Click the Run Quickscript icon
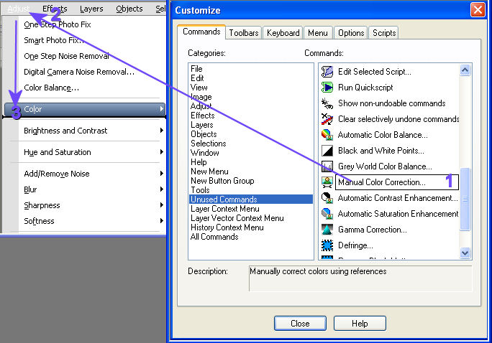Image resolution: width=492 pixels, height=343 pixels. [327, 88]
